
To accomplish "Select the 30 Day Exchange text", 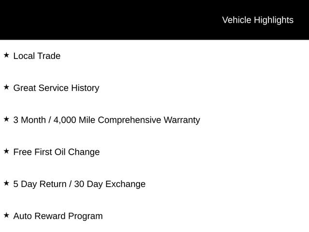I will [x=110, y=184].
